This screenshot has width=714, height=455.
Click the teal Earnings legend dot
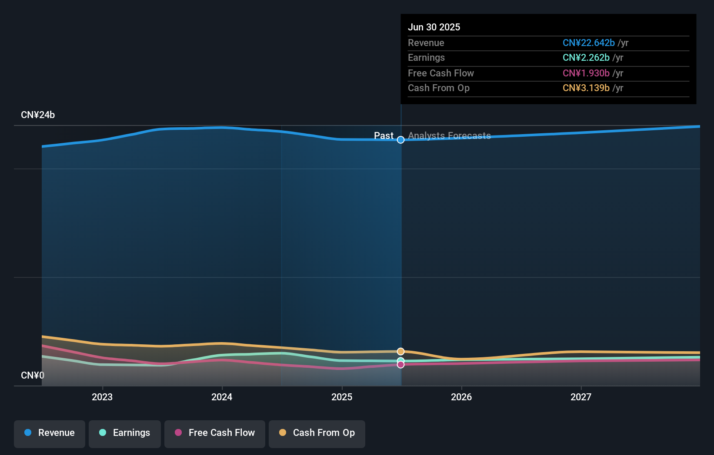[x=103, y=432]
